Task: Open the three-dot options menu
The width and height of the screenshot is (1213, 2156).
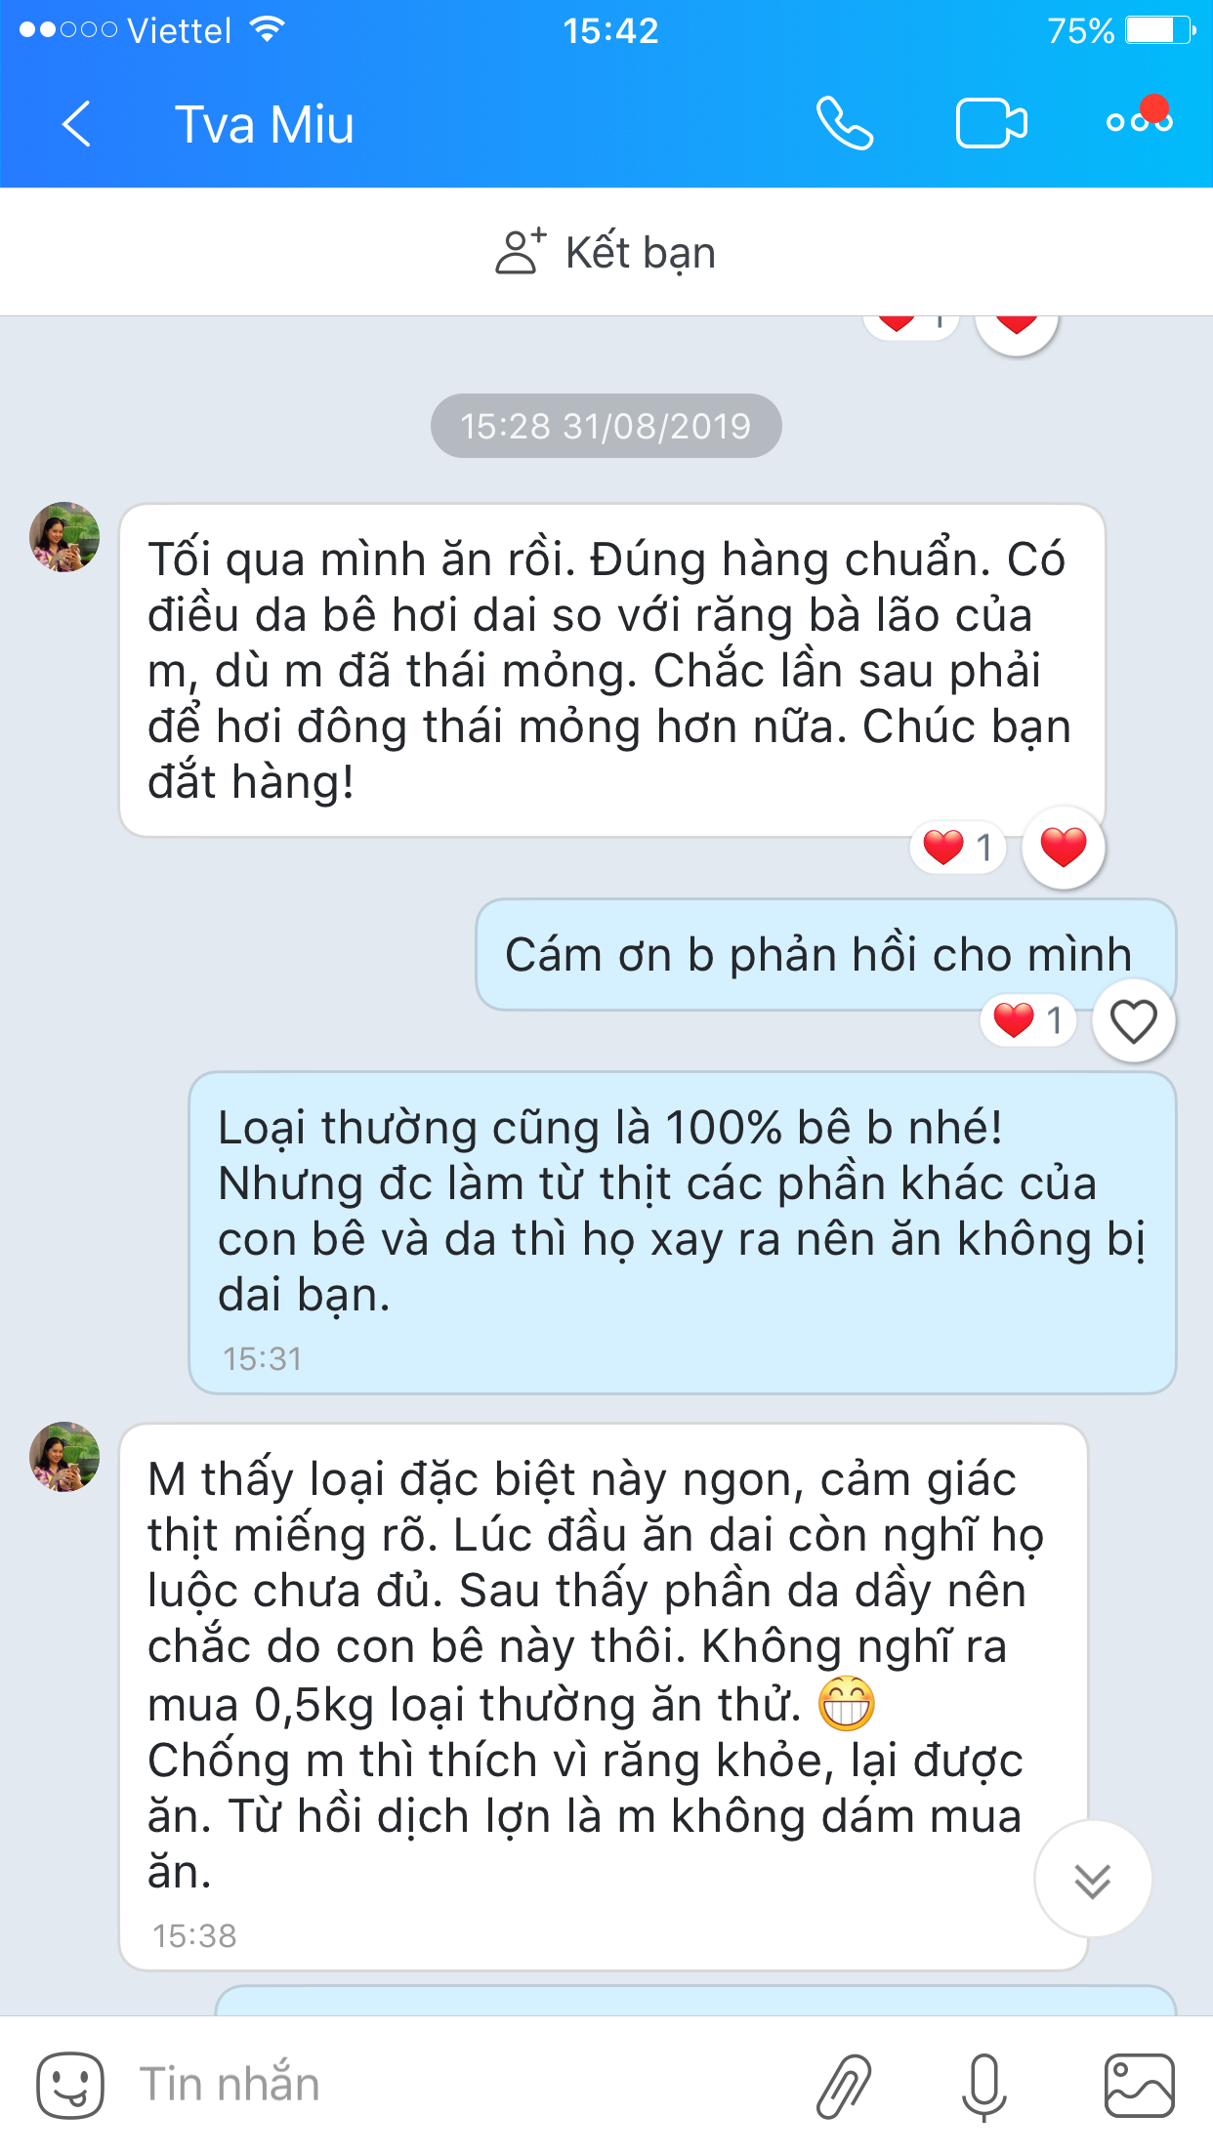Action: [1139, 119]
